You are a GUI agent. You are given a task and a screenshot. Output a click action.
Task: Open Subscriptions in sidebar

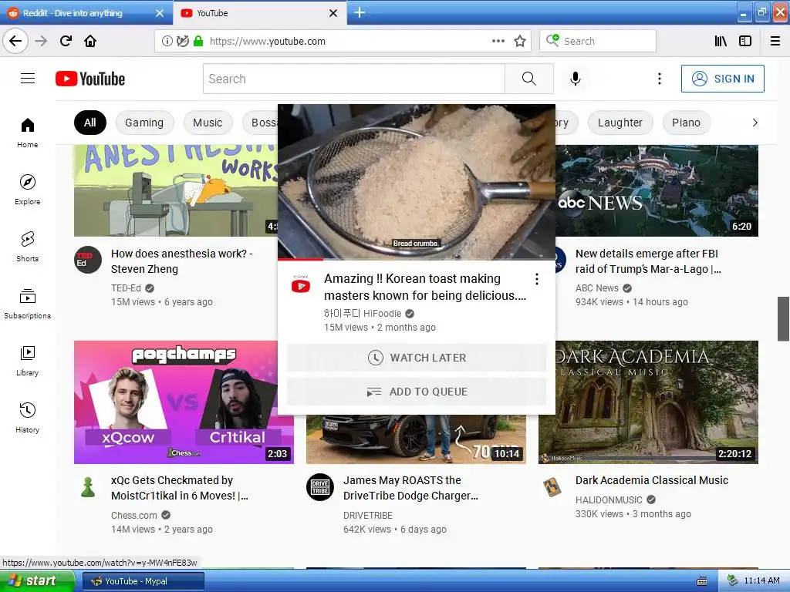point(28,304)
